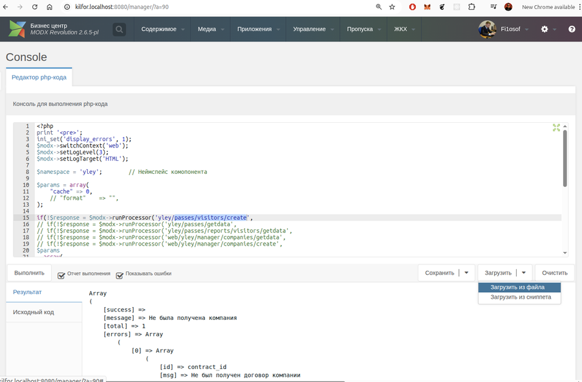Image resolution: width=582 pixels, height=382 pixels.
Task: Toggle the Отчет выполнения checkbox
Action: pyautogui.click(x=61, y=275)
